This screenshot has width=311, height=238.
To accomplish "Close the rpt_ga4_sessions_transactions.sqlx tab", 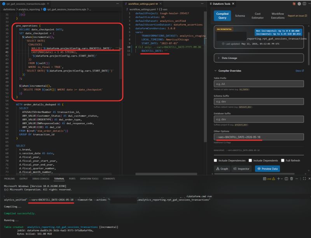I will [48, 4].
